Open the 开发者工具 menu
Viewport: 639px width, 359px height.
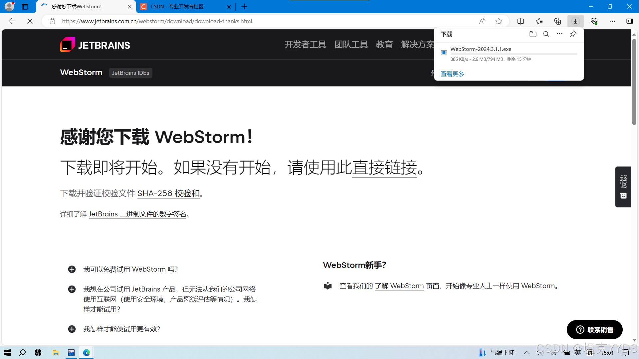click(x=305, y=45)
